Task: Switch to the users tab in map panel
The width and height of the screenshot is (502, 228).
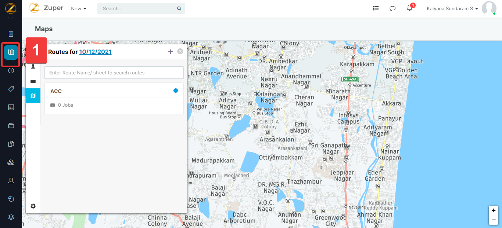Action: (33, 66)
